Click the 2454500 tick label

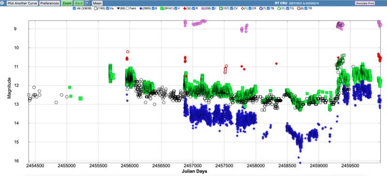[35, 166]
